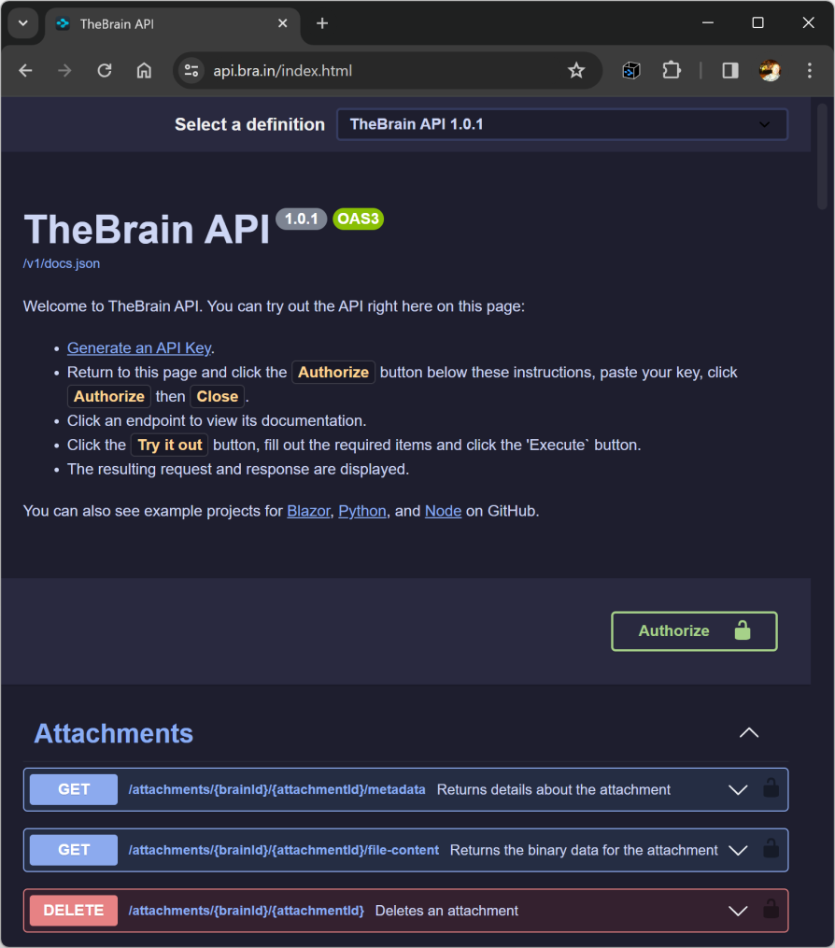This screenshot has width=835, height=948.
Task: Click the home icon in toolbar
Action: [x=144, y=71]
